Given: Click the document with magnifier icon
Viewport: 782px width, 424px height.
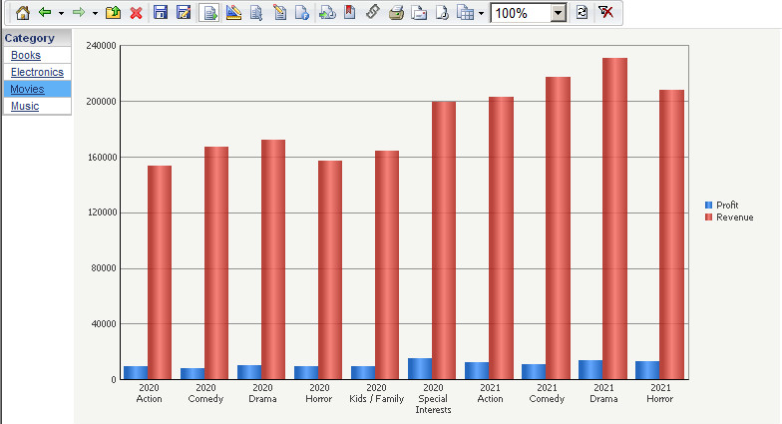Looking at the screenshot, I should click(256, 12).
